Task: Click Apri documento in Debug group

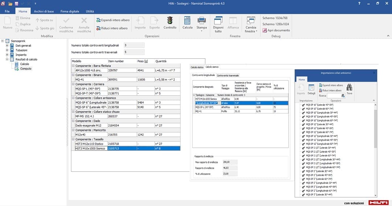Action: click(x=276, y=30)
